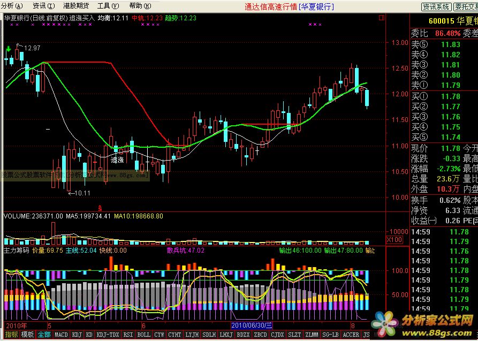Click the 追涨 signal label on chart
The width and height of the screenshot is (478, 341).
117,160
